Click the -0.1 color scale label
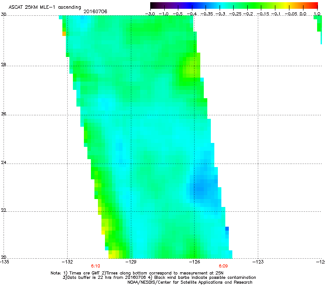The width and height of the screenshot is (325, 285). (x=276, y=14)
